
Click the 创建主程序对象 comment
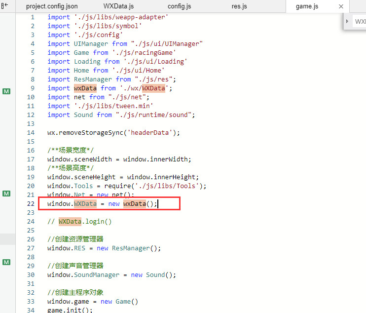point(75,292)
